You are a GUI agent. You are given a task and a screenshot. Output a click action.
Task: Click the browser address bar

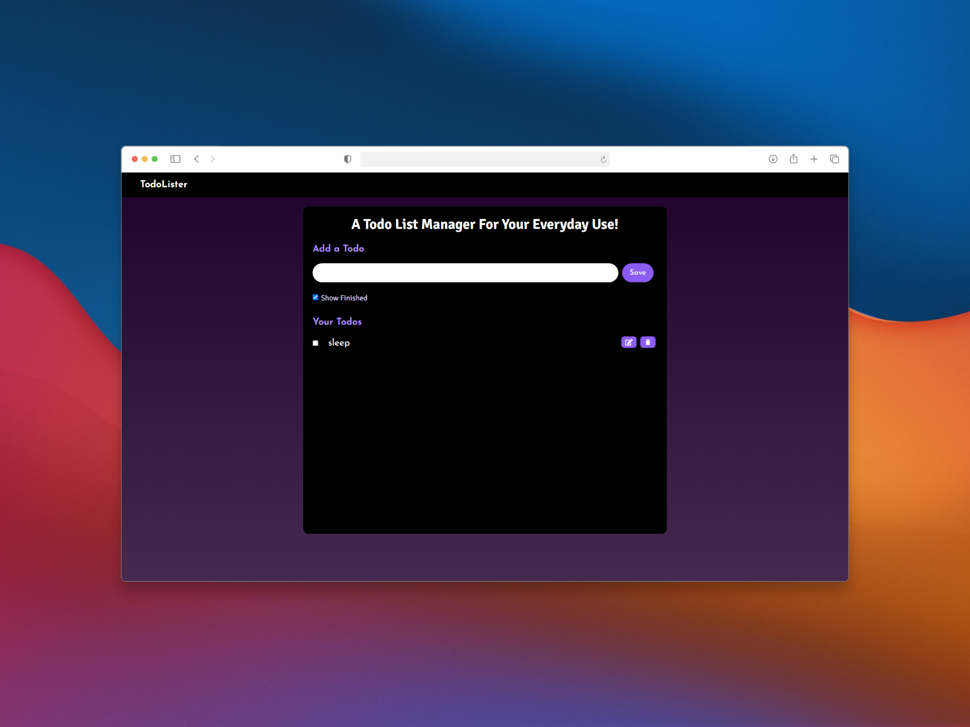[x=485, y=159]
